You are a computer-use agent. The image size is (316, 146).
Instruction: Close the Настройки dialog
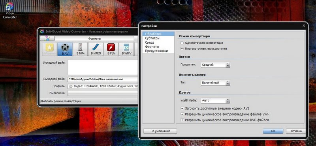(x=304, y=26)
